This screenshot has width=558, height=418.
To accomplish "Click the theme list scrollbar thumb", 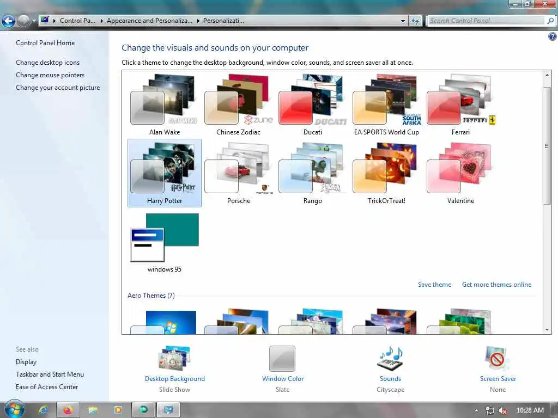I will click(547, 145).
